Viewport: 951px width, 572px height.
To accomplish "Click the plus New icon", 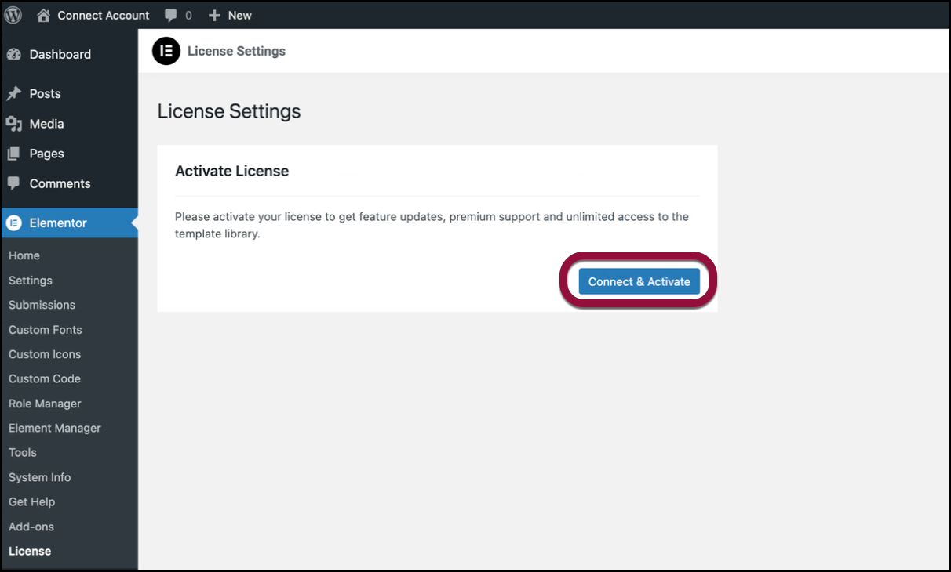I will pyautogui.click(x=214, y=15).
